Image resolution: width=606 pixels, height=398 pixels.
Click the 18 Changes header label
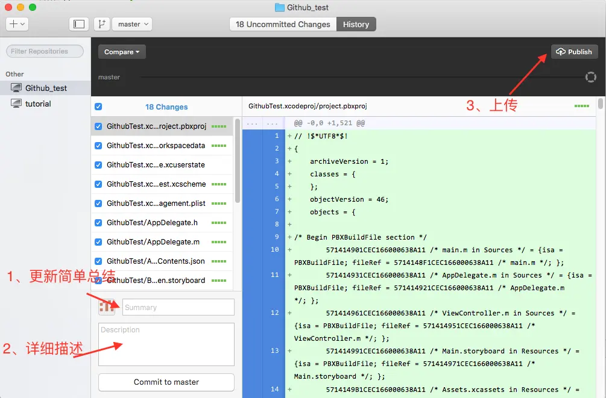pos(166,107)
